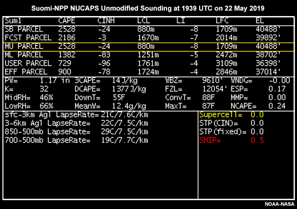
Task: Click the ConvT= 88F value
Action: [208, 98]
